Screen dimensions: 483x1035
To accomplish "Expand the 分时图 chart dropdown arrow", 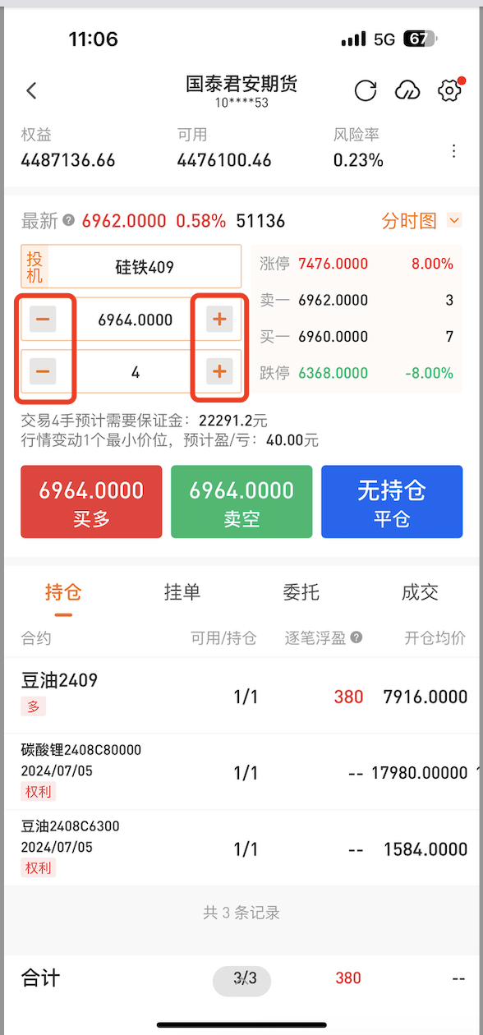I will click(454, 220).
